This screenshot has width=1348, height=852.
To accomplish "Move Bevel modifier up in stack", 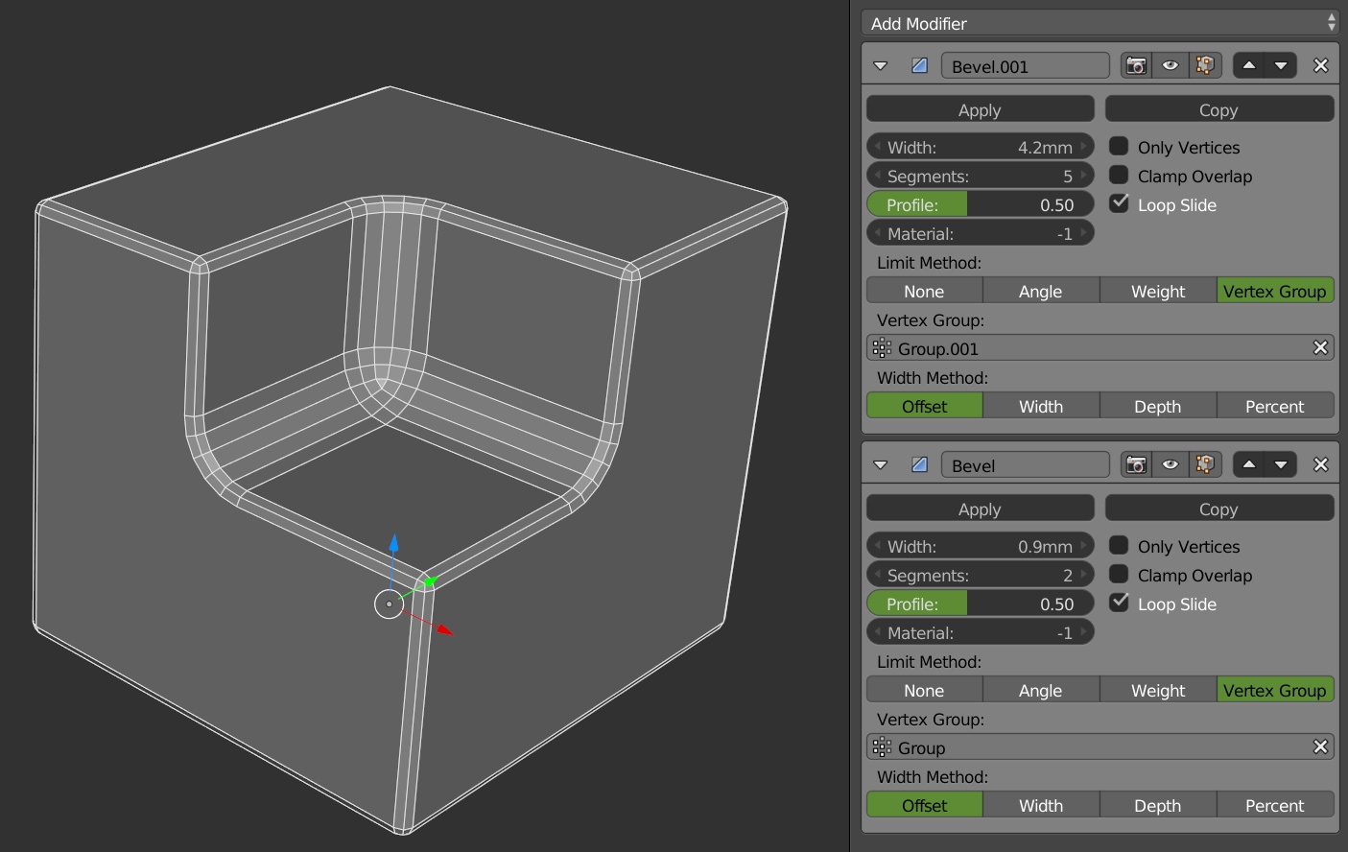I will [1249, 464].
